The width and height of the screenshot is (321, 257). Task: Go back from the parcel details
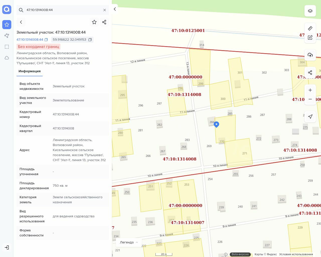click(21, 22)
